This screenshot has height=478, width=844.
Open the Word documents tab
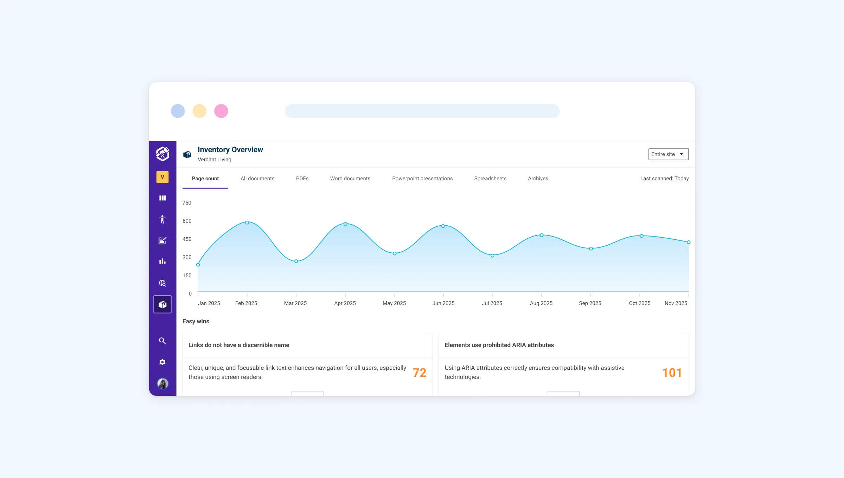pos(350,179)
